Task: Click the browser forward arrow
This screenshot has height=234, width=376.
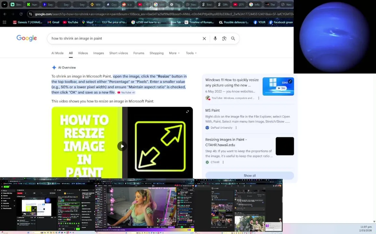Action: 13,14
